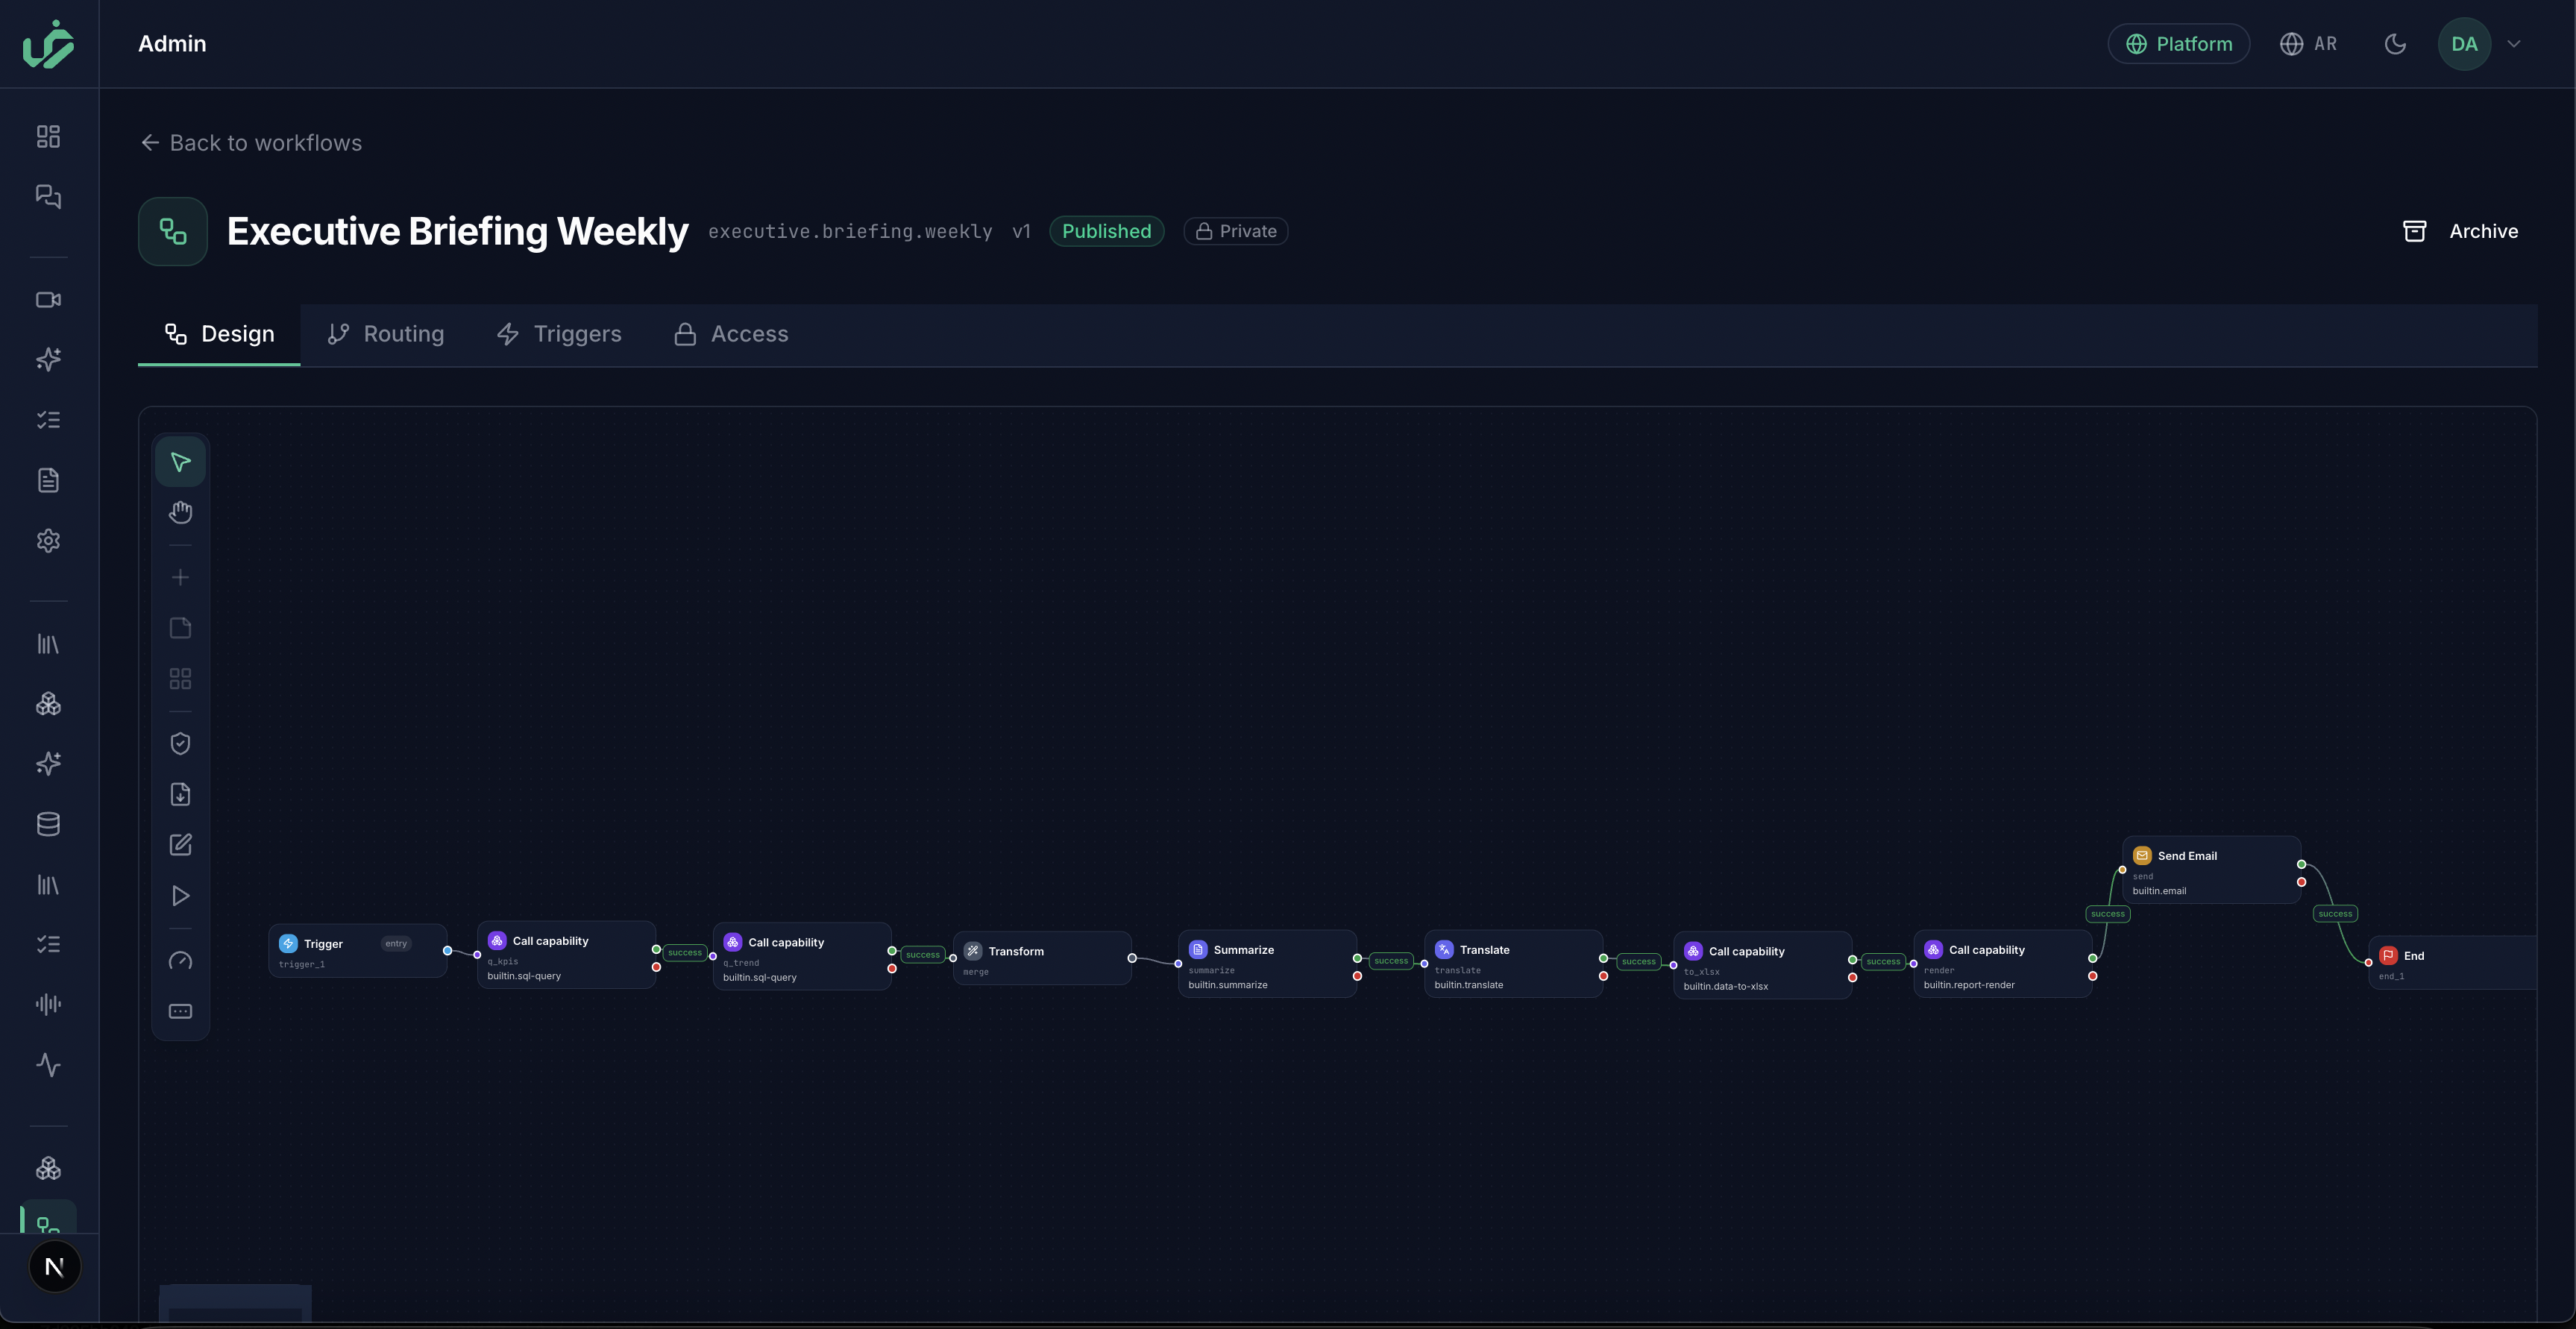Switch to the Triggers tab
The height and width of the screenshot is (1329, 2576).
559,334
